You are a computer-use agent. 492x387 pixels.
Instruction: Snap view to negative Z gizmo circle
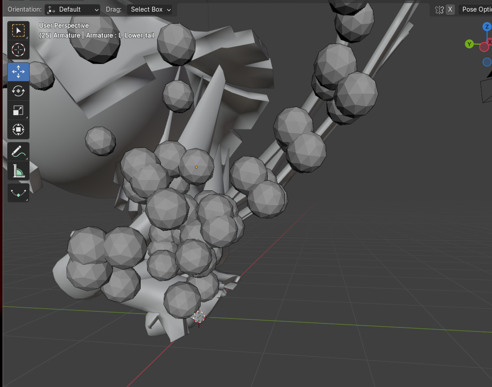tap(487, 62)
